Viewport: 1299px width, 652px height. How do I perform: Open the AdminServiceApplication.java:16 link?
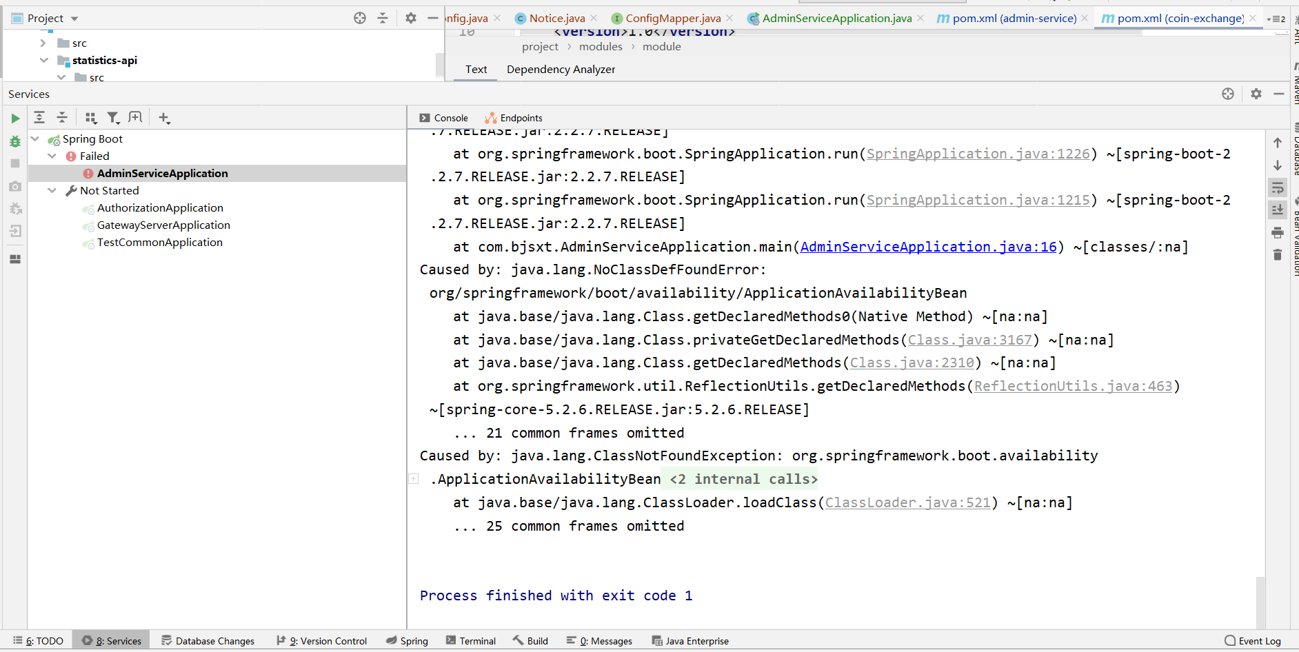point(928,247)
